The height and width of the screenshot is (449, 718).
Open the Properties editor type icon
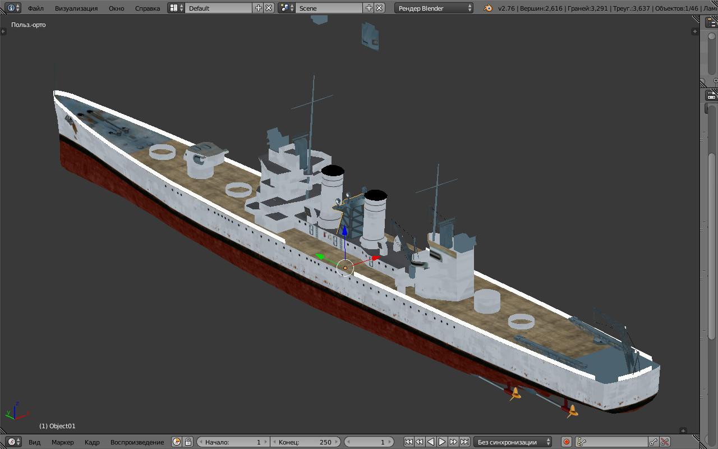pyautogui.click(x=712, y=95)
